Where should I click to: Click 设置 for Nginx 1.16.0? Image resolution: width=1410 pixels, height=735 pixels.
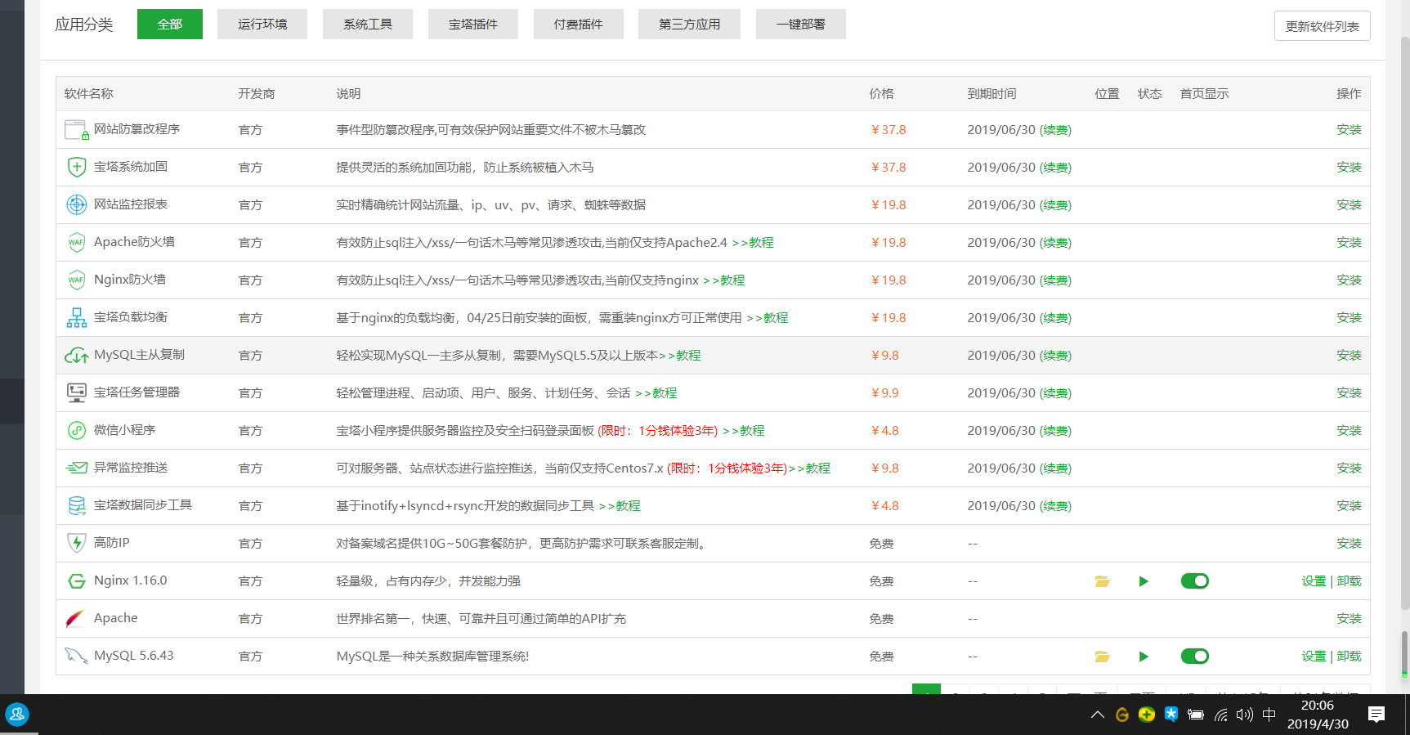pos(1314,581)
